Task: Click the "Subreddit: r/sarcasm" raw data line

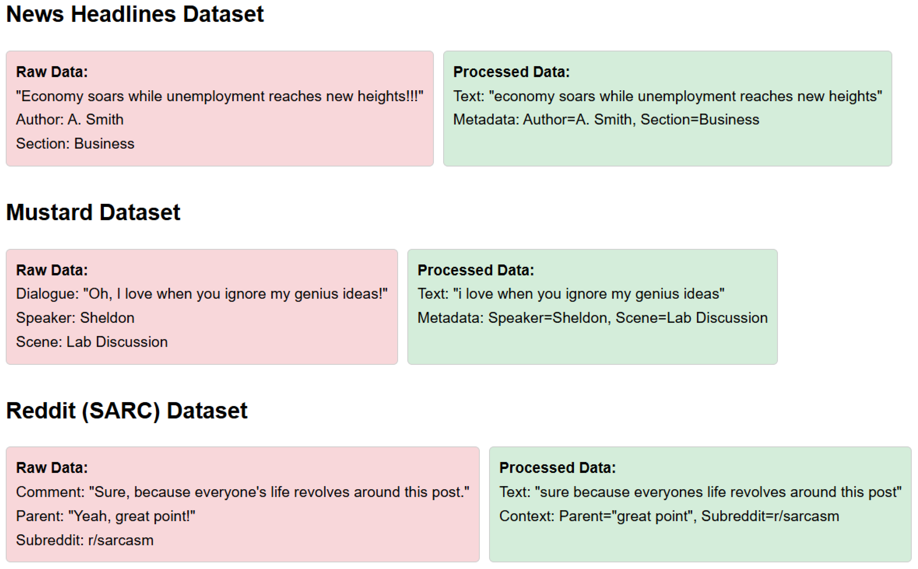Action: [x=85, y=541]
